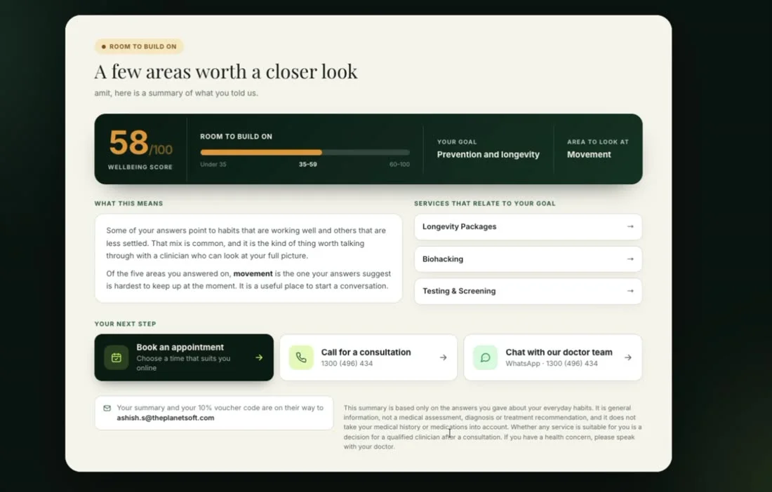Click the arrow on the Book an appointment card
772x492 pixels.
coord(259,357)
